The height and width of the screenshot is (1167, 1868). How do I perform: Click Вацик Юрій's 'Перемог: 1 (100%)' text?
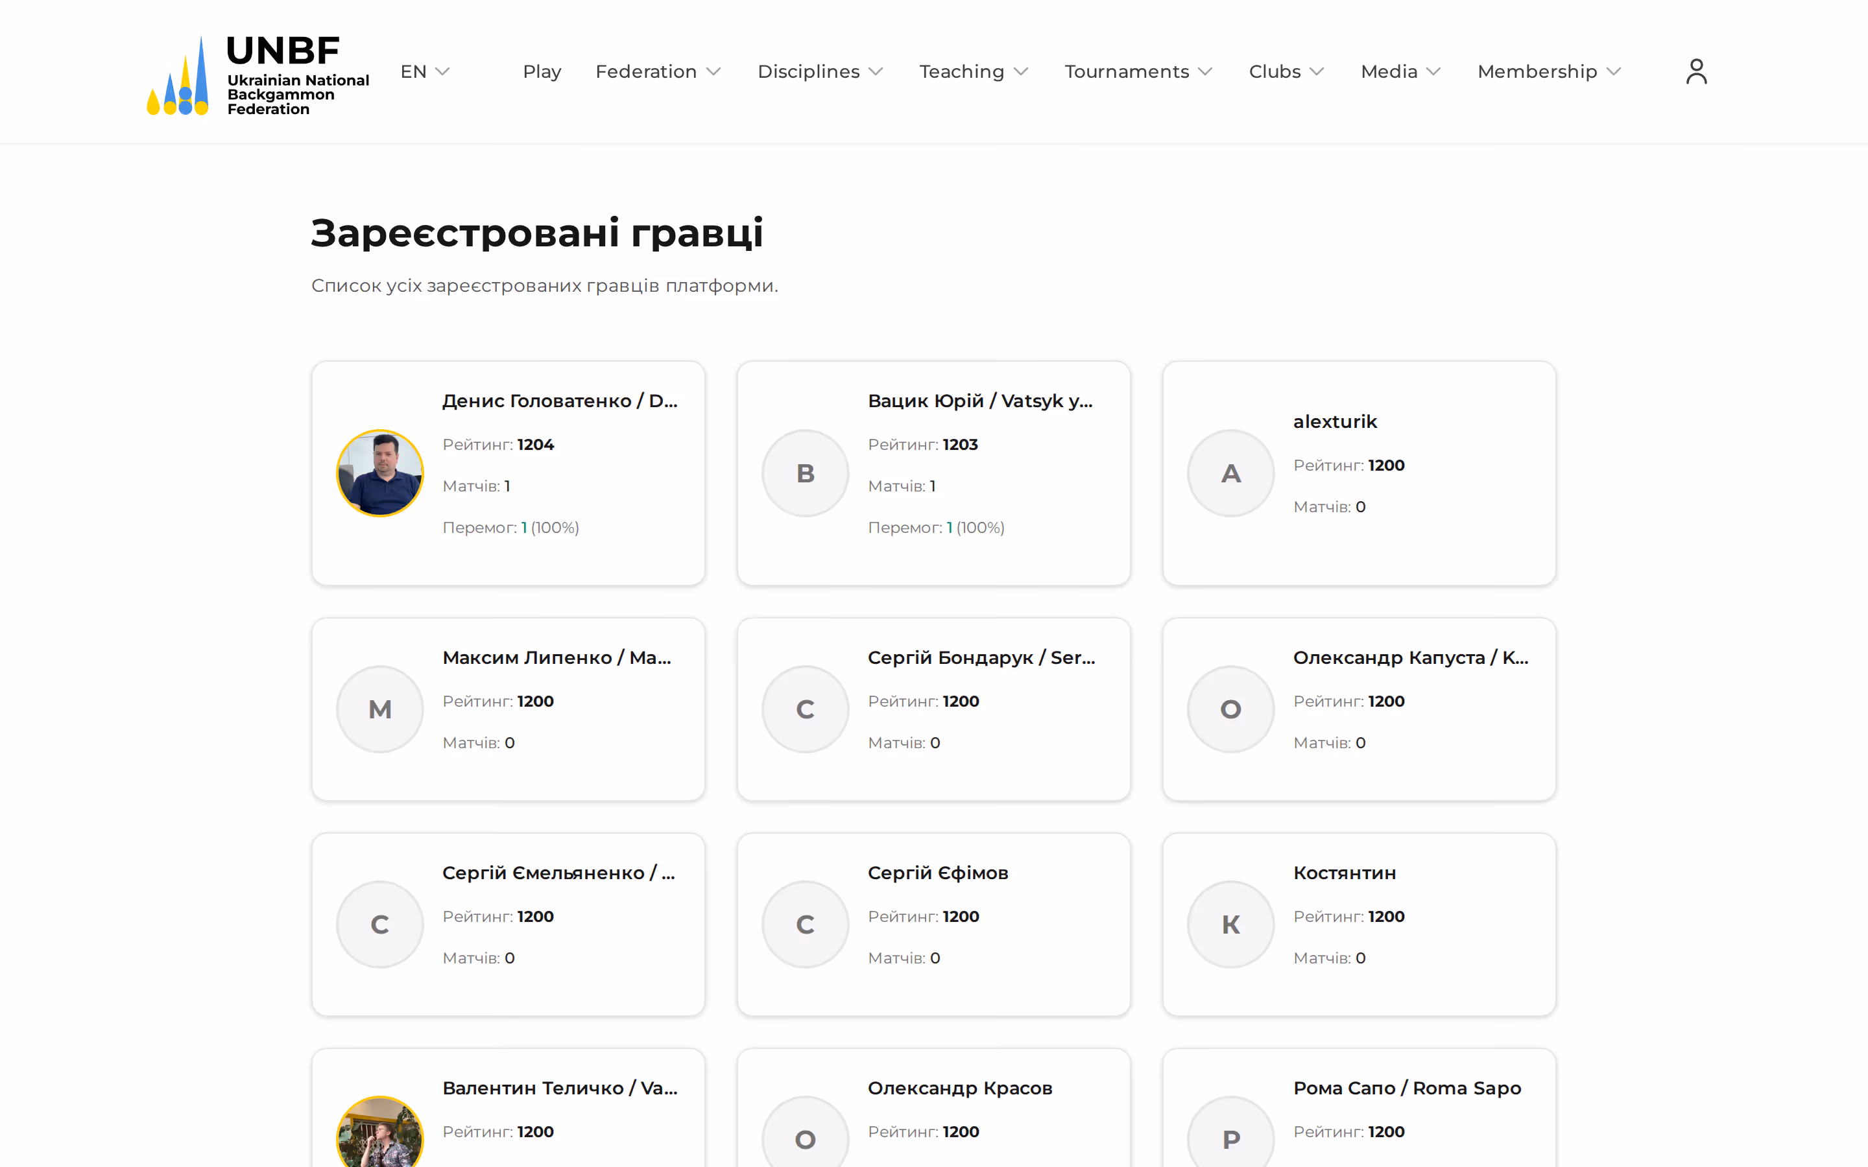point(937,528)
